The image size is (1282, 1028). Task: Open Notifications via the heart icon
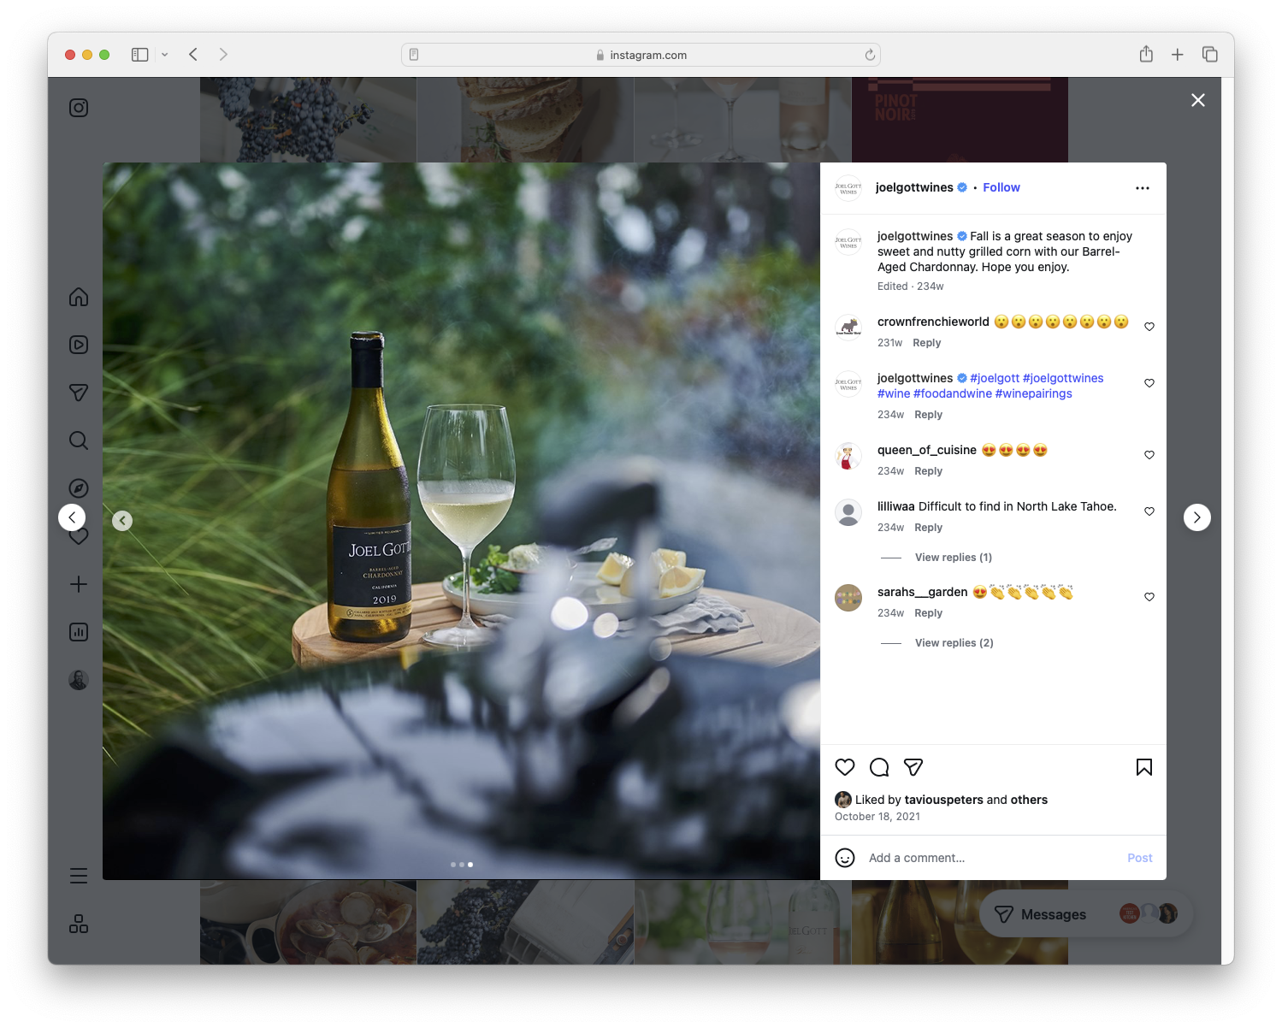tap(78, 536)
